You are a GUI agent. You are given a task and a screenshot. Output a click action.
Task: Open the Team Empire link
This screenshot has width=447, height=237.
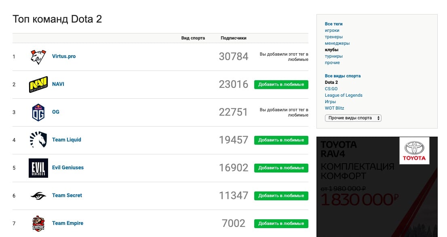coord(67,223)
